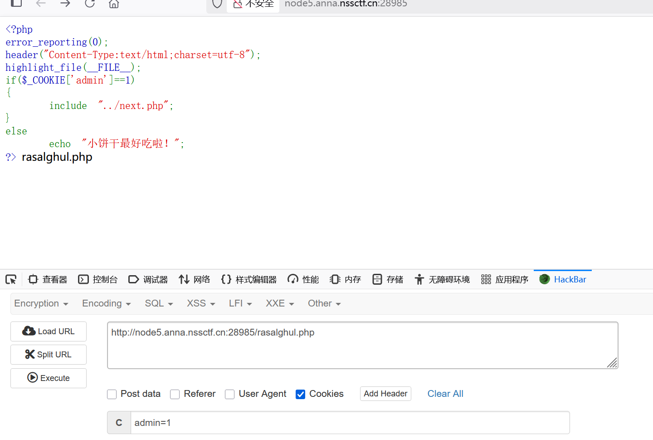Expand the XSS dropdown menu
This screenshot has width=653, height=440.
point(201,303)
